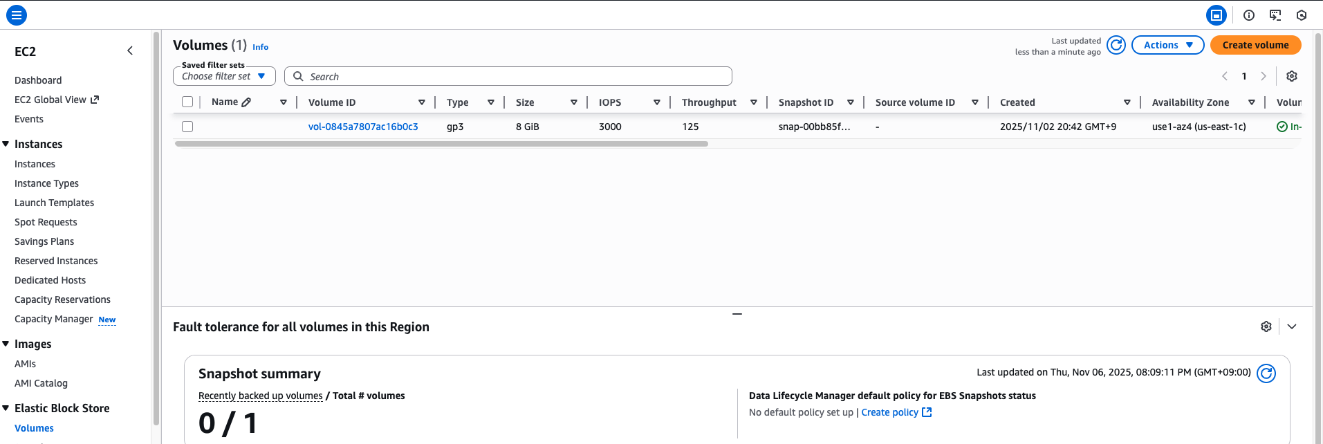The image size is (1323, 444).
Task: Open Volumes in the sidebar
Action: point(34,428)
